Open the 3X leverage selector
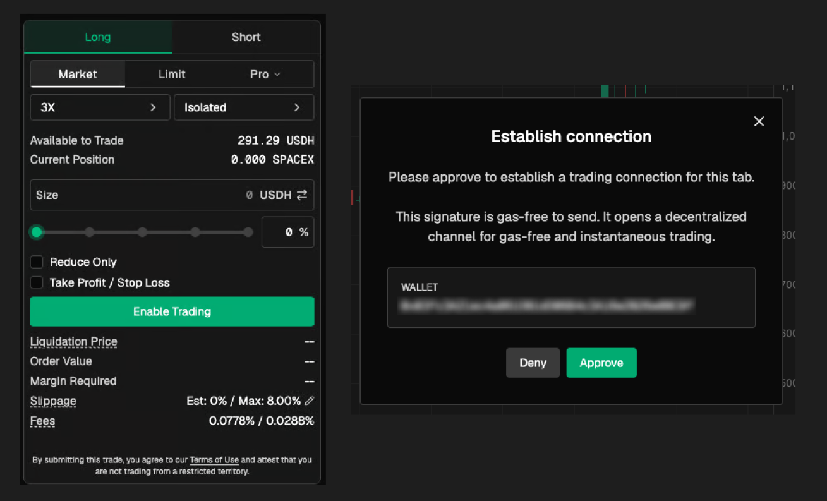827x501 pixels. [100, 107]
